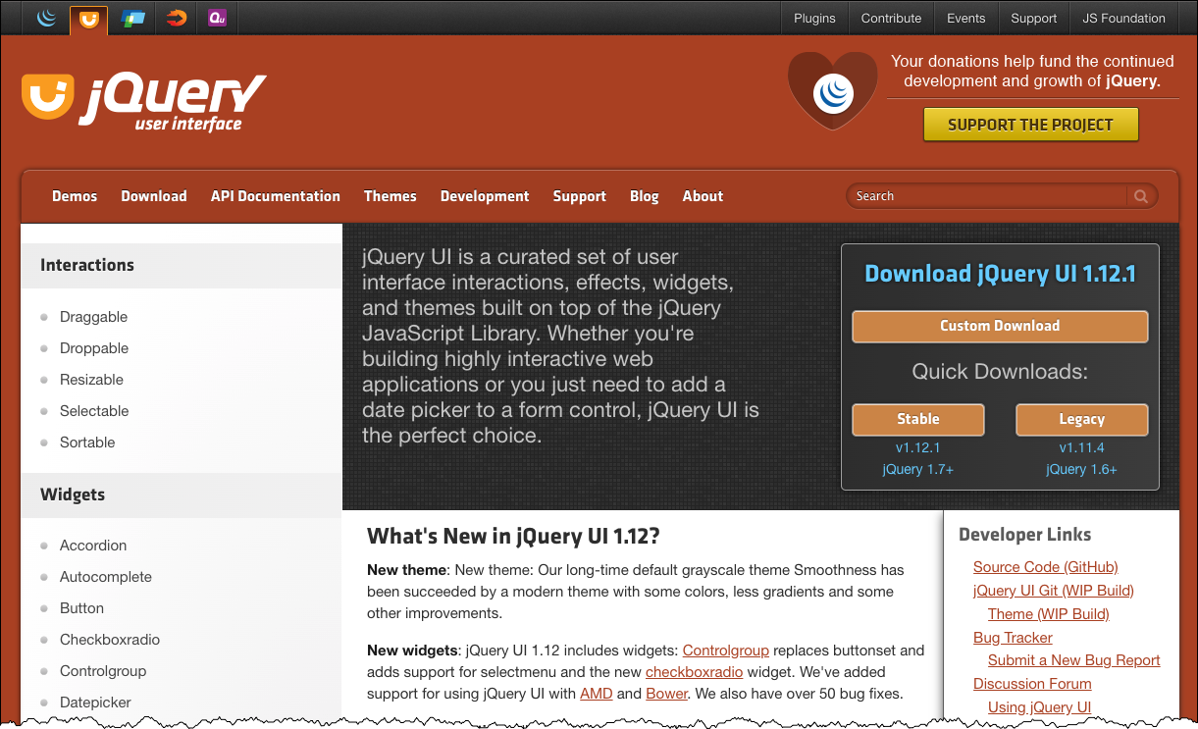Click the What's New in jQuery UI 1.12 heading
The width and height of the screenshot is (1198, 729).
click(513, 537)
